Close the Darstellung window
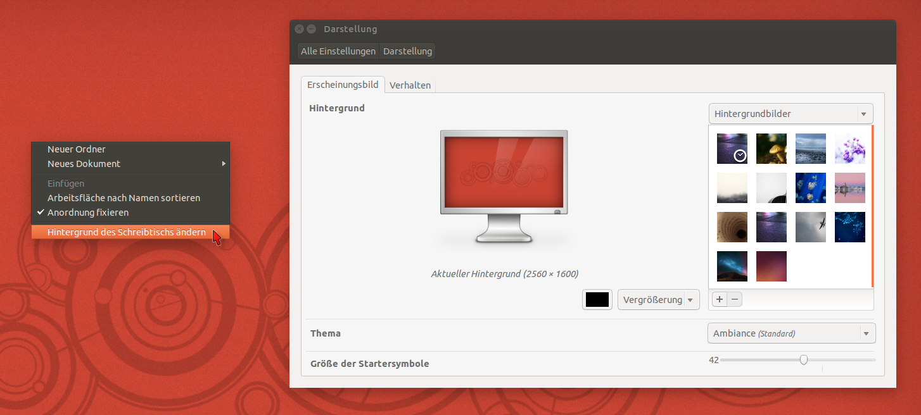 coord(299,29)
